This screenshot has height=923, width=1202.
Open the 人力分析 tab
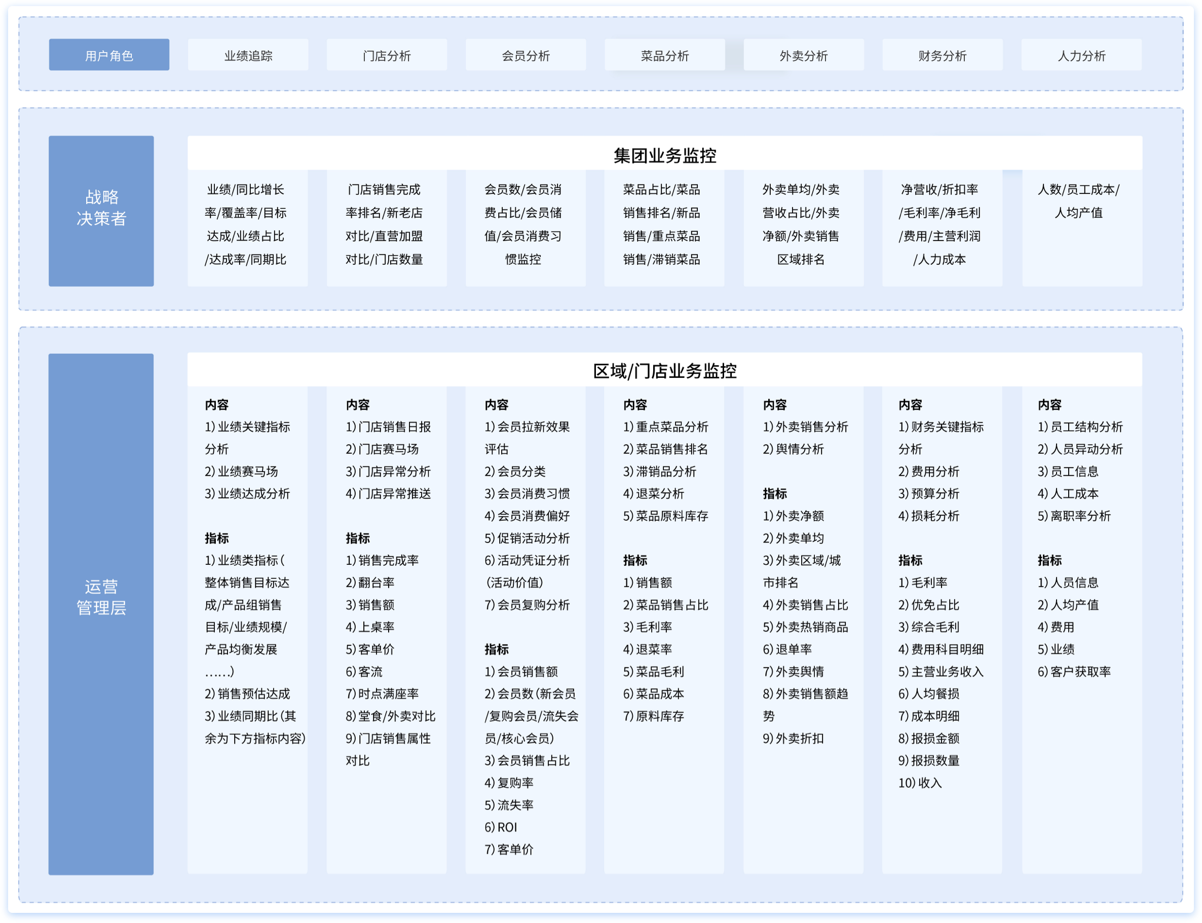[1081, 55]
